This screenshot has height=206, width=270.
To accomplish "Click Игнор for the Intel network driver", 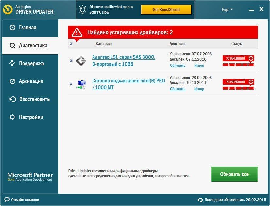I will tap(199, 89).
